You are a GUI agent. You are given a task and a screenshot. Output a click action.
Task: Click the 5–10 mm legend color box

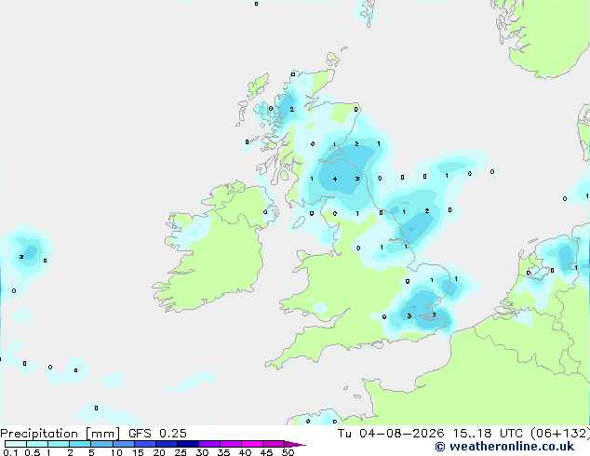[101, 444]
